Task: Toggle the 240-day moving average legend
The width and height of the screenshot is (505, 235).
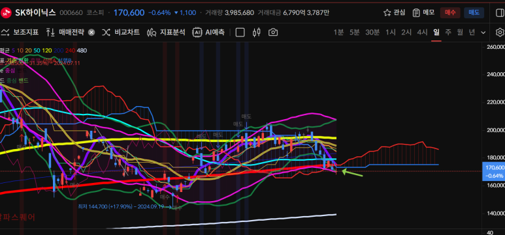Action: click(x=70, y=50)
